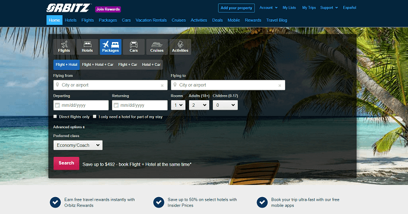This screenshot has height=214, width=408.
Task: Open the My Lists link
Action: [x=289, y=8]
